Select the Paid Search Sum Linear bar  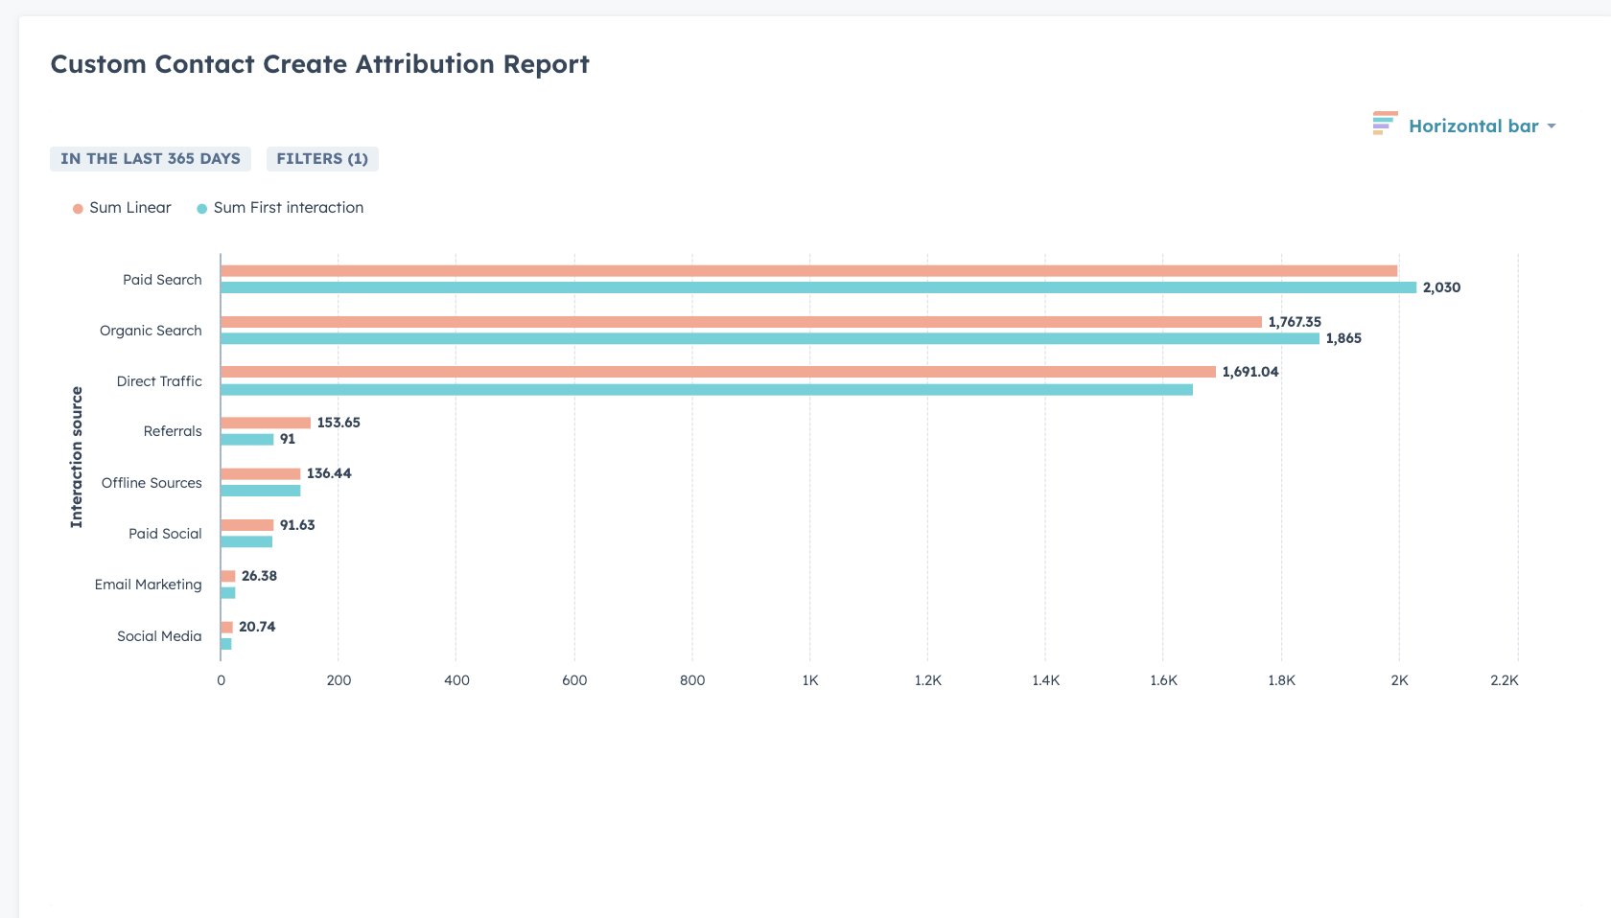tap(808, 271)
